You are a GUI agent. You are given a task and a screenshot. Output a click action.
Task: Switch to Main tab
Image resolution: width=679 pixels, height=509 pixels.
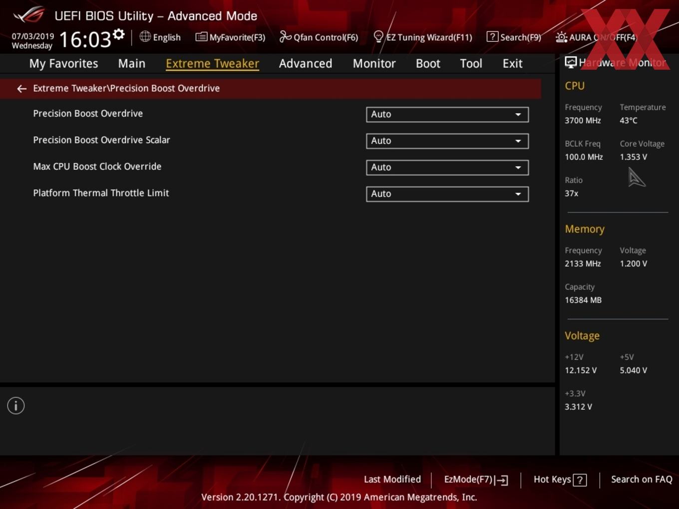click(132, 63)
